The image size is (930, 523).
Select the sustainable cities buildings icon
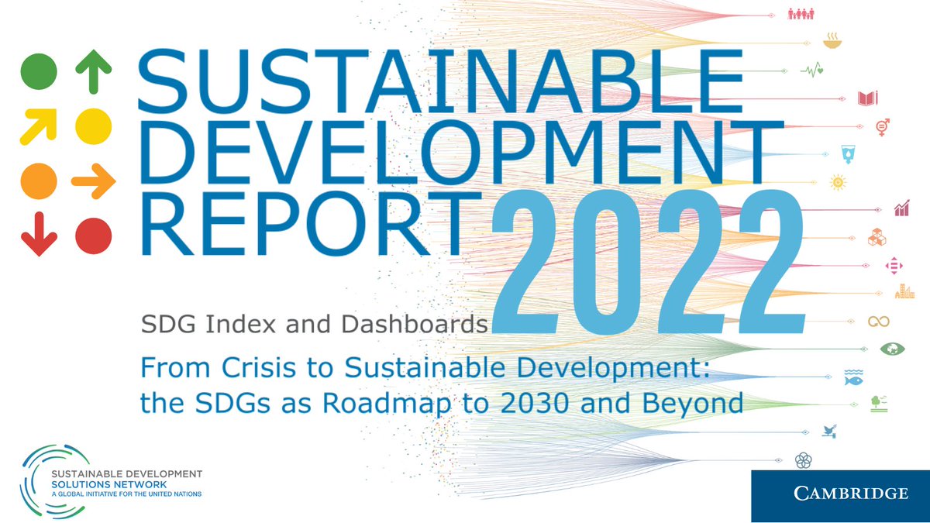(x=906, y=291)
